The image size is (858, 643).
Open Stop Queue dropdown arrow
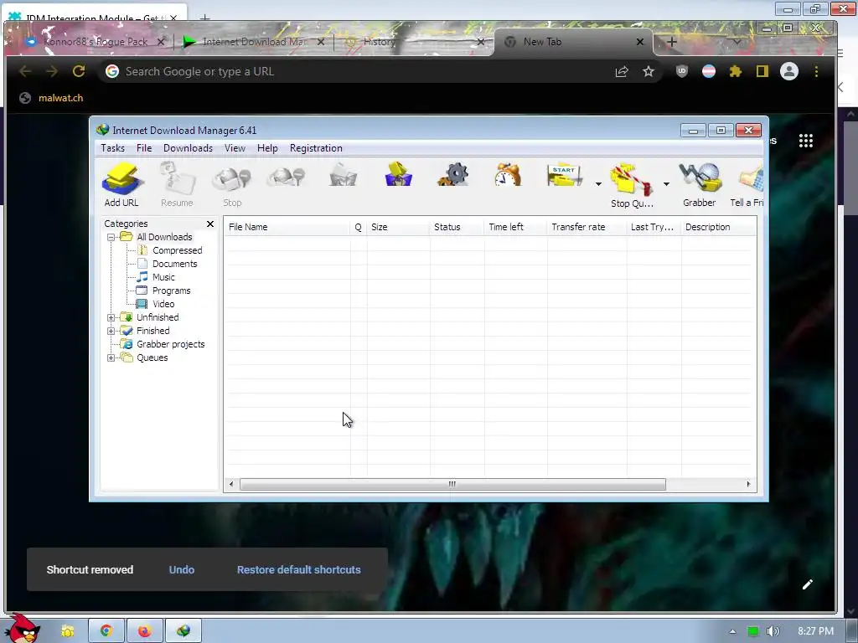[666, 184]
